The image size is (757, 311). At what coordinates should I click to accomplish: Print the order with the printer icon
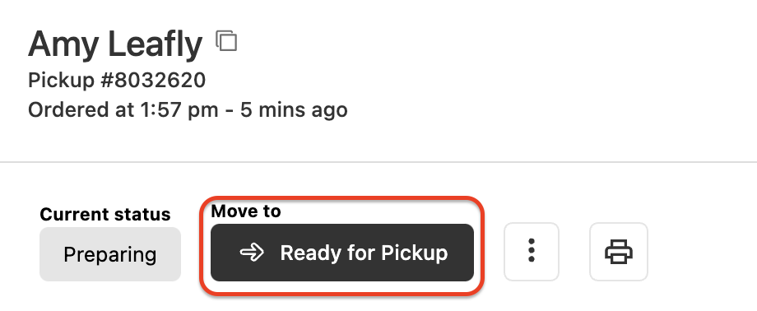click(x=619, y=251)
